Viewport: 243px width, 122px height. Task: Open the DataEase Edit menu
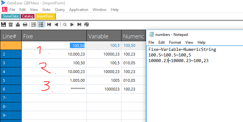pyautogui.click(x=23, y=10)
